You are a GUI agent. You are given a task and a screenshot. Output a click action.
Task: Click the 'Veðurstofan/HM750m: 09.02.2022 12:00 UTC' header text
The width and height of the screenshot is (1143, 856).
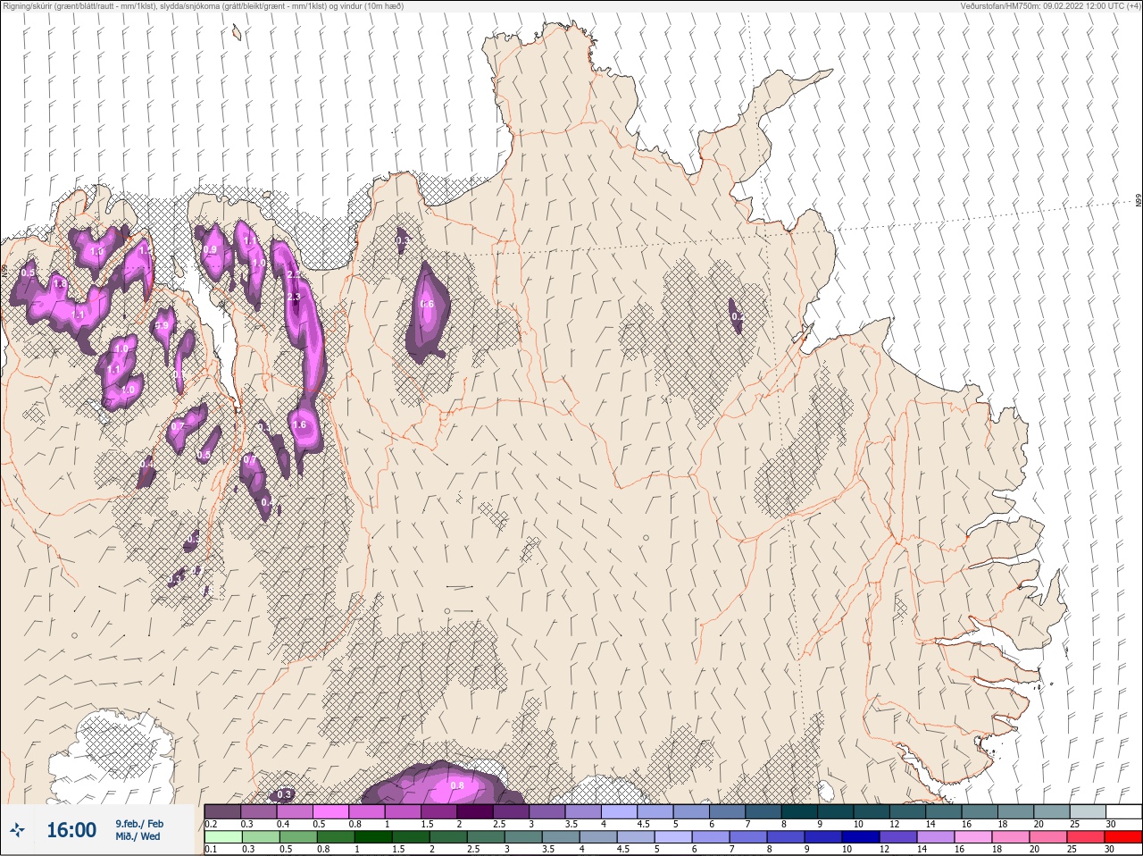[1040, 5]
